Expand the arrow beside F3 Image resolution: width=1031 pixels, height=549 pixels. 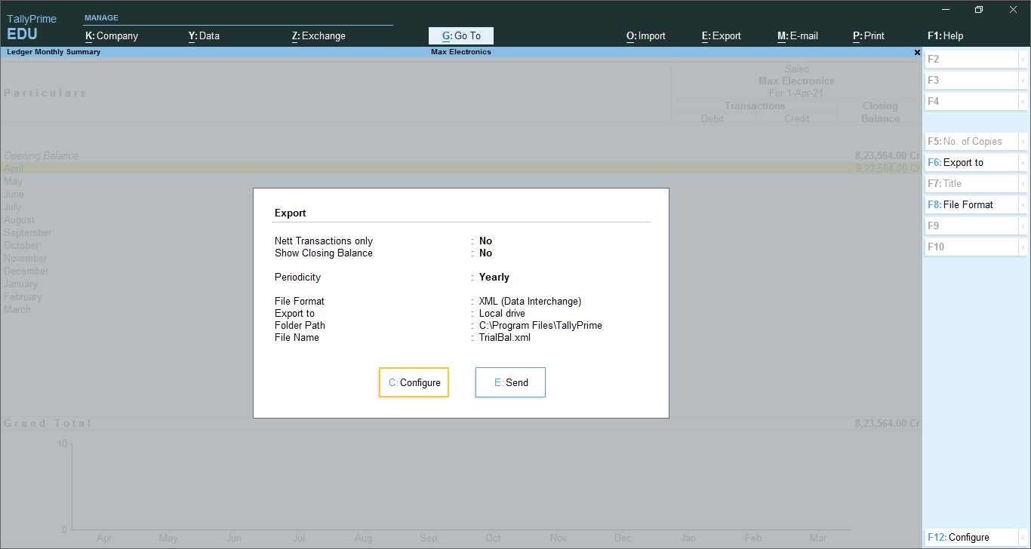[x=1023, y=80]
